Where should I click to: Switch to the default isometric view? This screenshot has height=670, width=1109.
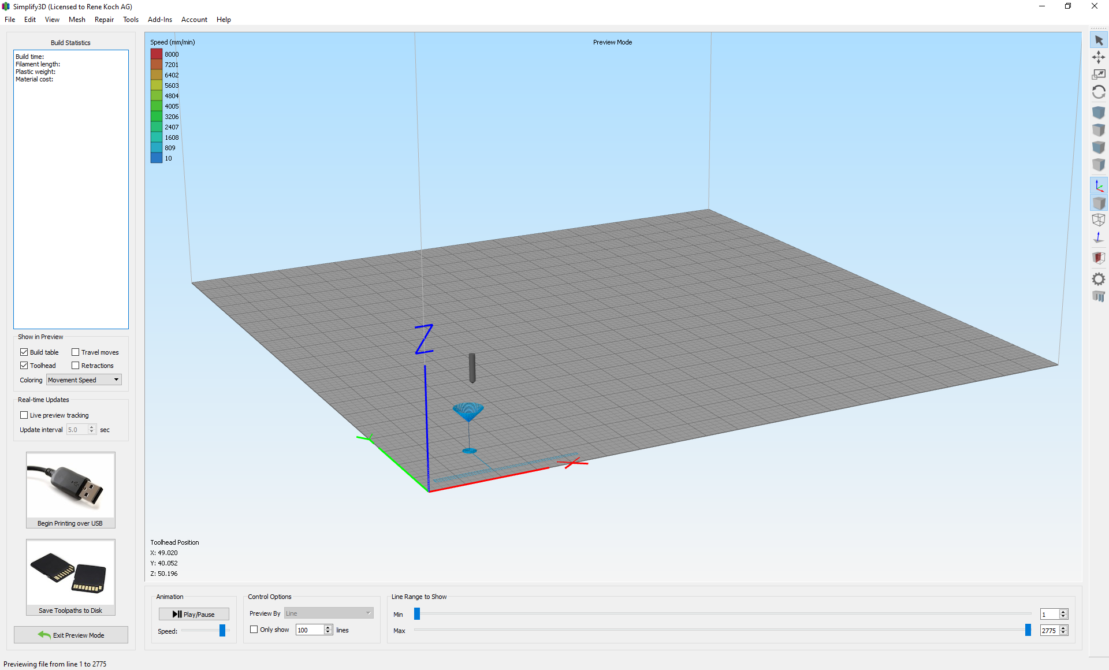point(1099,113)
